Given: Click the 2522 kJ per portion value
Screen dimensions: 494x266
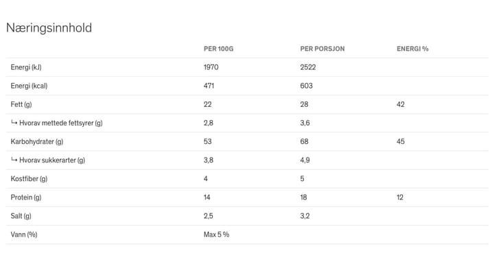Looking at the screenshot, I should [308, 67].
